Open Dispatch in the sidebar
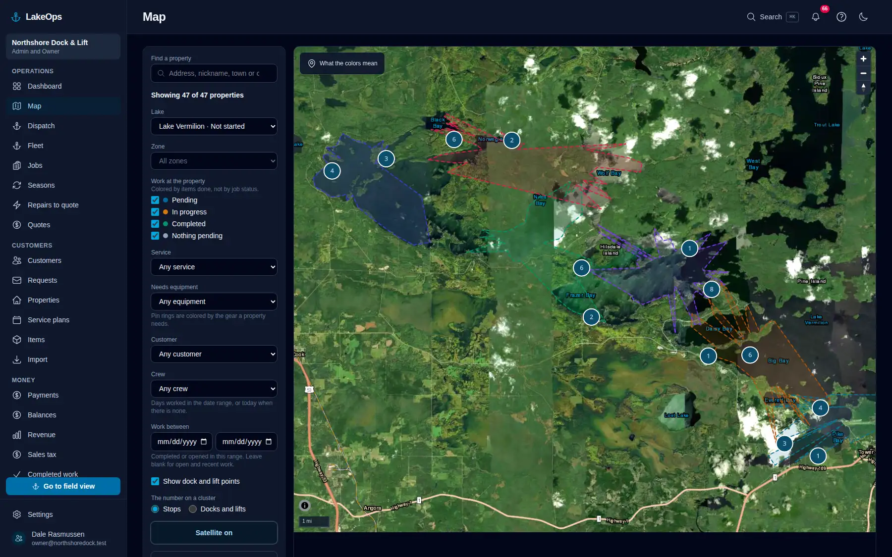This screenshot has width=892, height=557. pyautogui.click(x=63, y=126)
